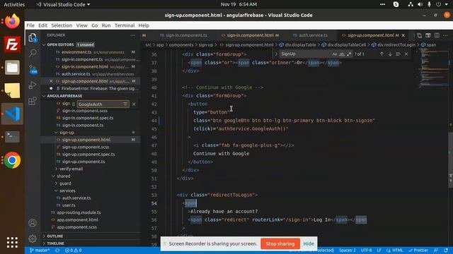The height and width of the screenshot is (254, 453).
Task: Click the Open Preview to side icon
Action: [x=428, y=35]
